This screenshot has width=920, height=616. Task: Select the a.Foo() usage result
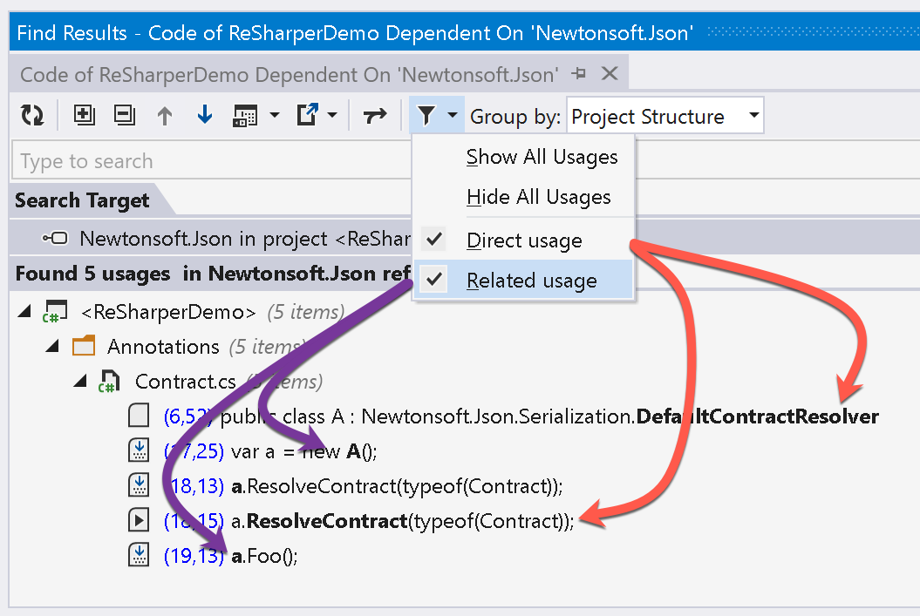point(264,556)
